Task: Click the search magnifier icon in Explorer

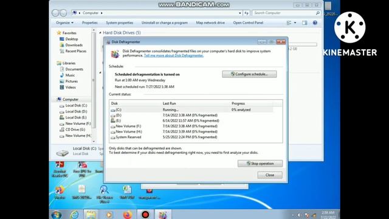Action: pyautogui.click(x=317, y=13)
